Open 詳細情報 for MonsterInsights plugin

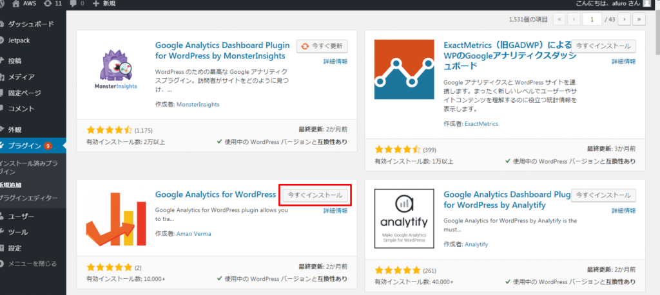(x=335, y=61)
